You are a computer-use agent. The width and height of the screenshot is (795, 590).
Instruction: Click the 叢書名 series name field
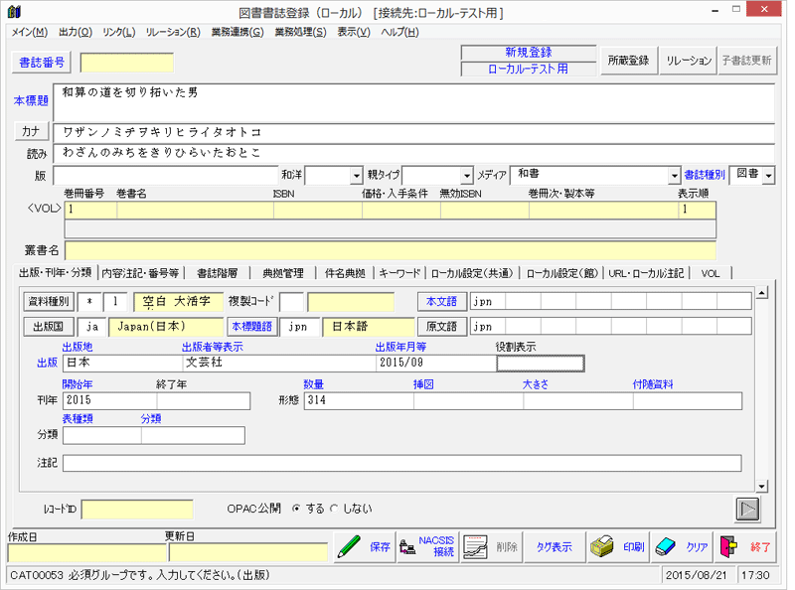click(x=391, y=251)
